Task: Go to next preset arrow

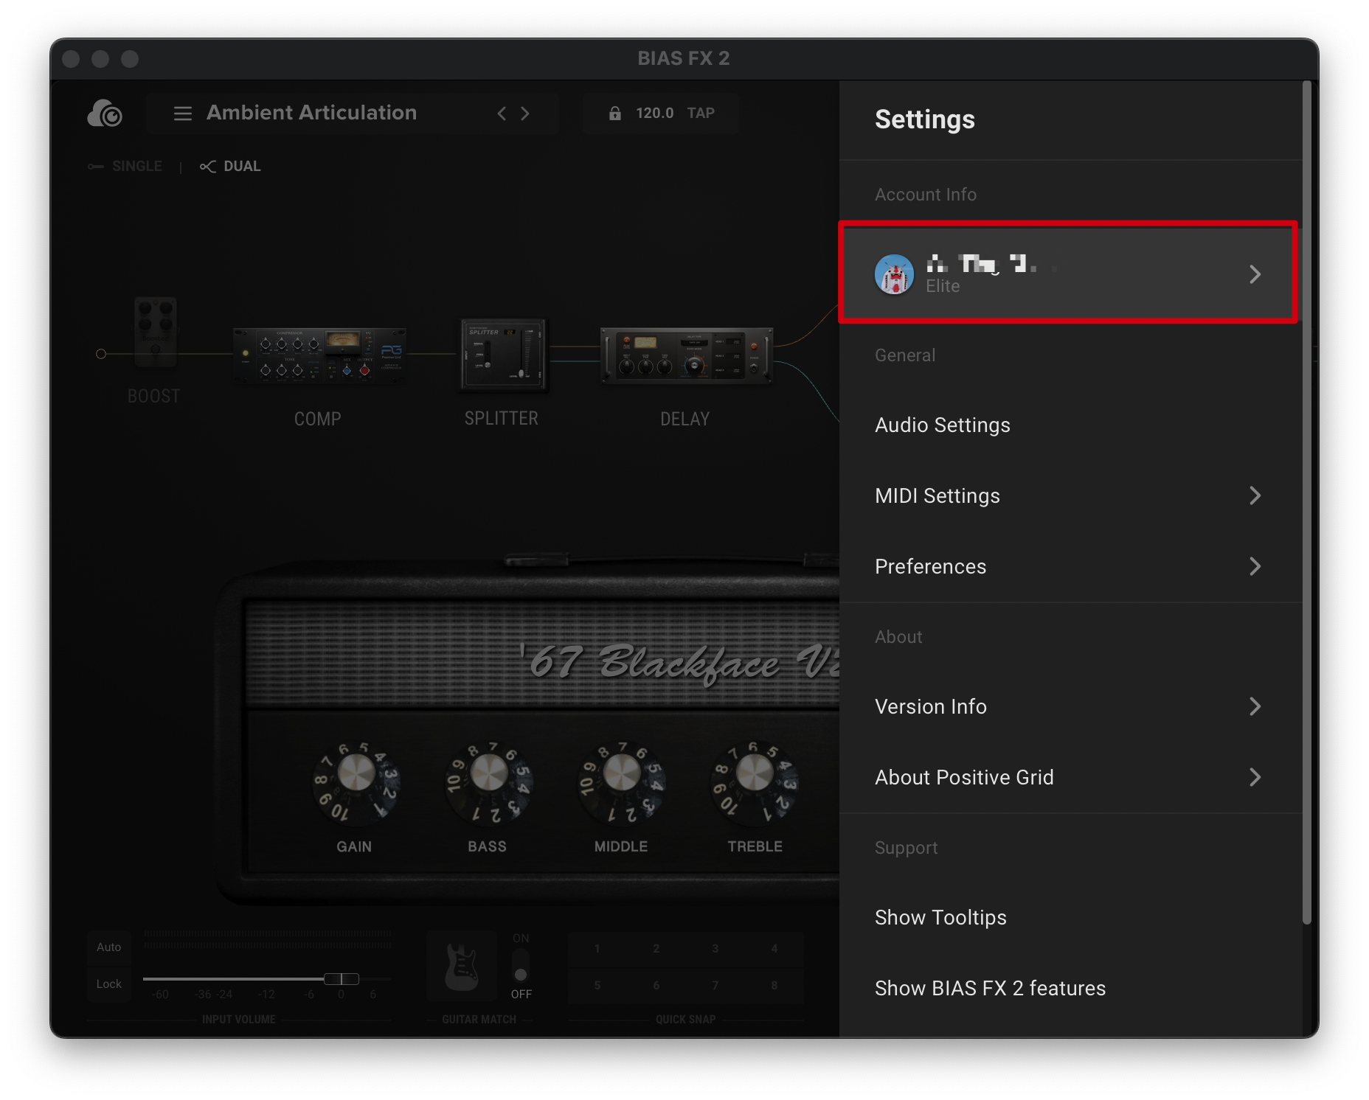Action: click(x=525, y=114)
